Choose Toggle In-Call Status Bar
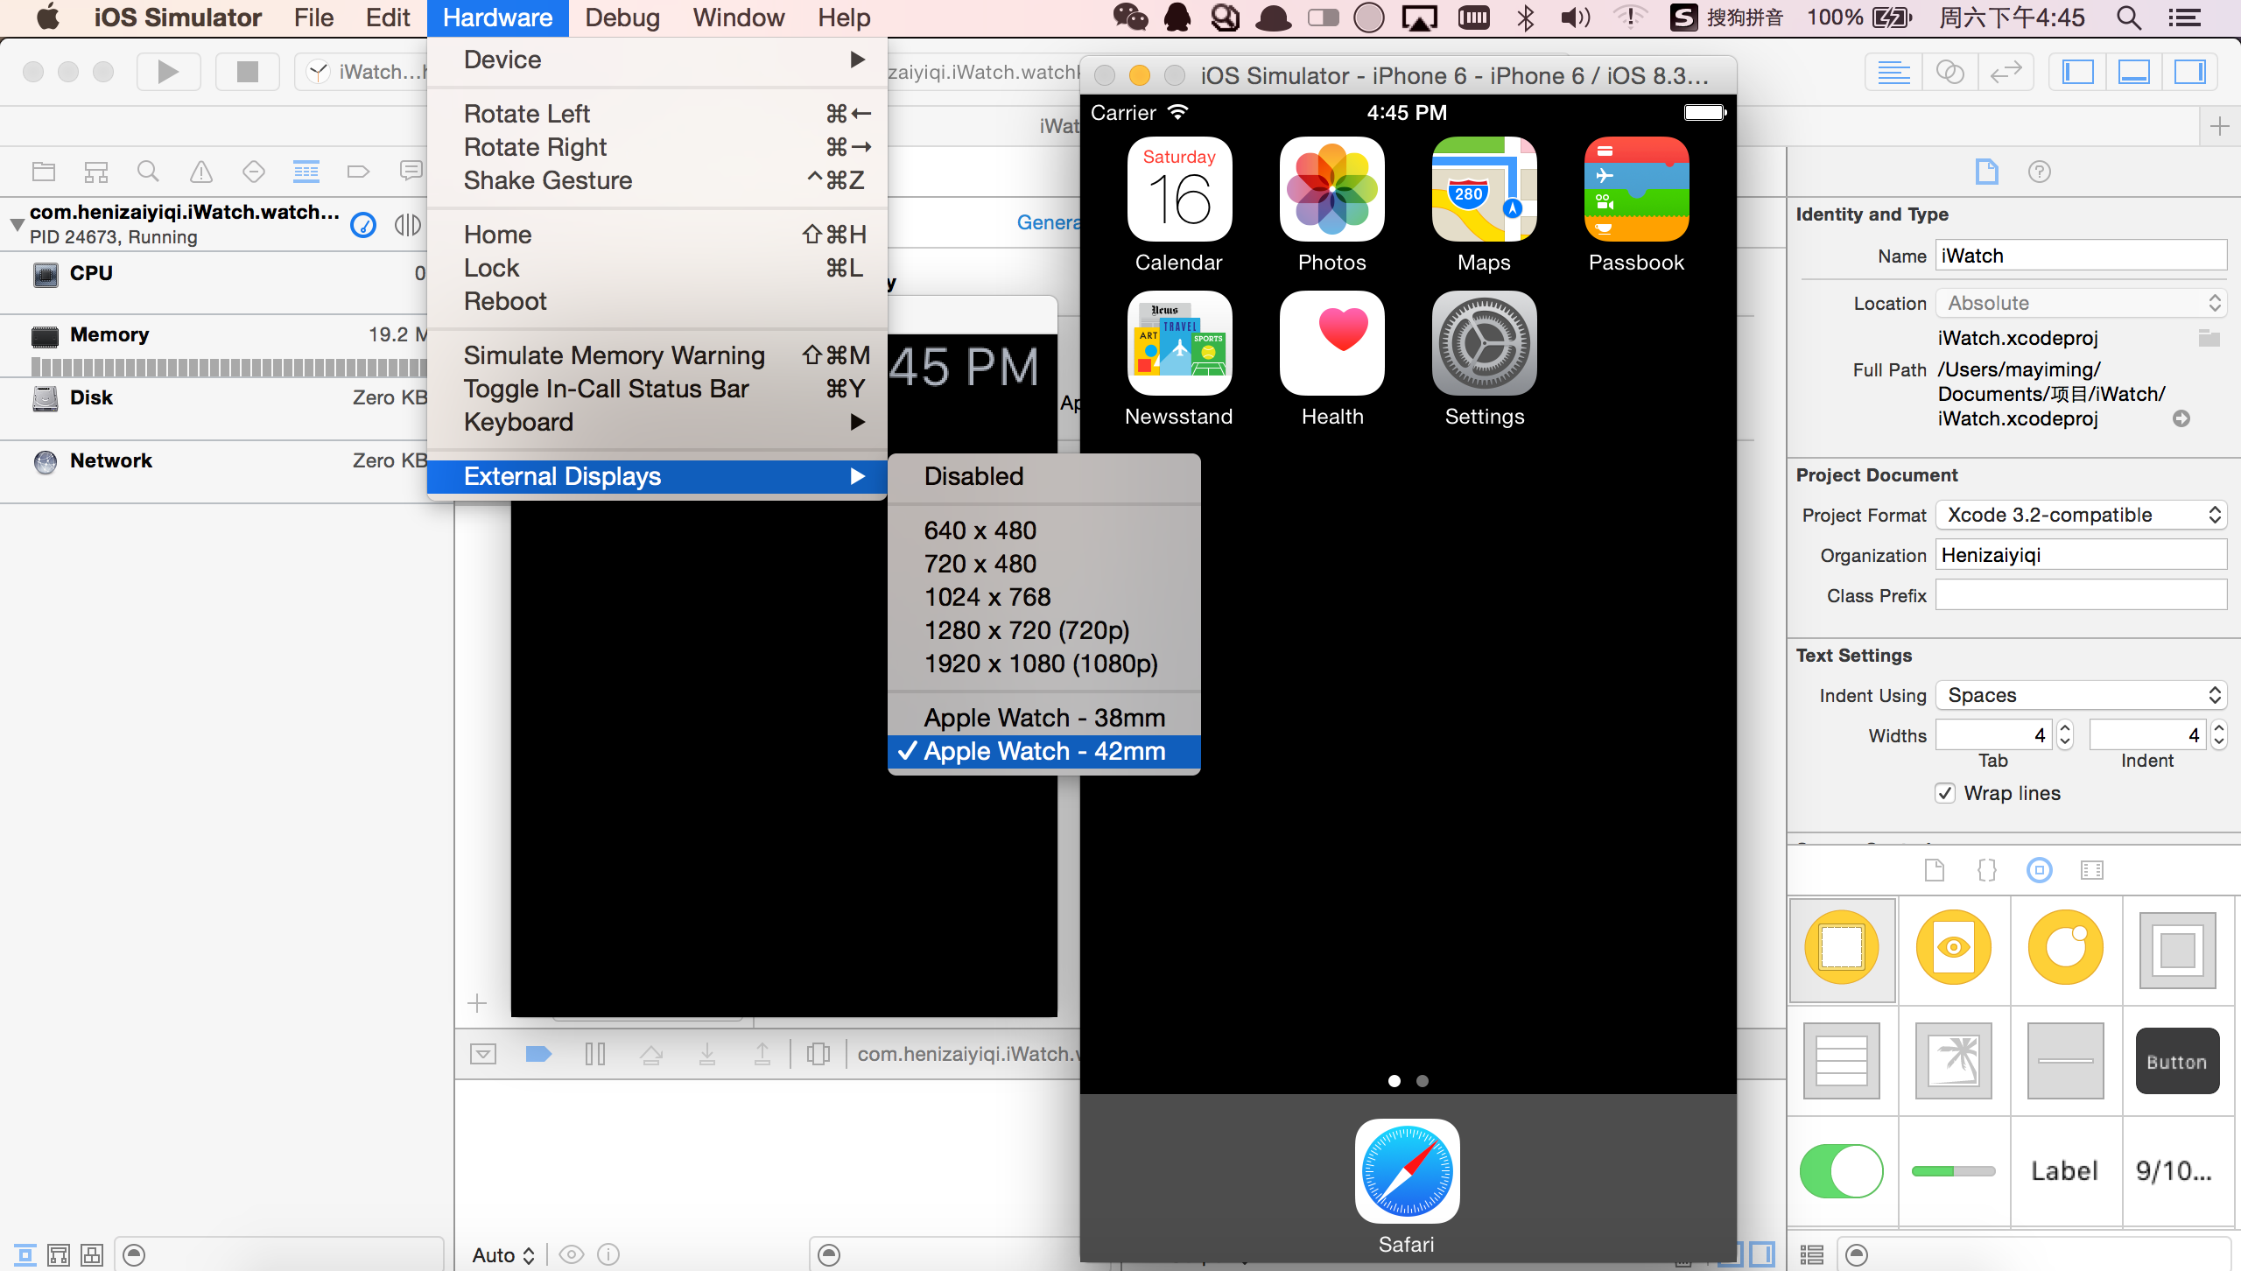This screenshot has width=2241, height=1271. [657, 389]
